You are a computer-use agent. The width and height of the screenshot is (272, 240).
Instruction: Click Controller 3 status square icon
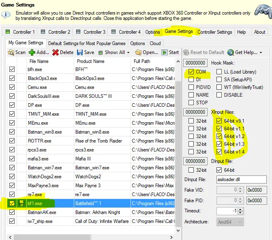click(x=78, y=32)
